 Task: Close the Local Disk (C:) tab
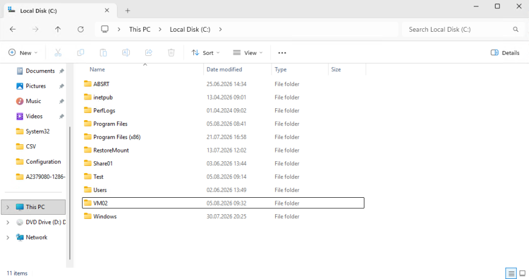[x=107, y=11]
